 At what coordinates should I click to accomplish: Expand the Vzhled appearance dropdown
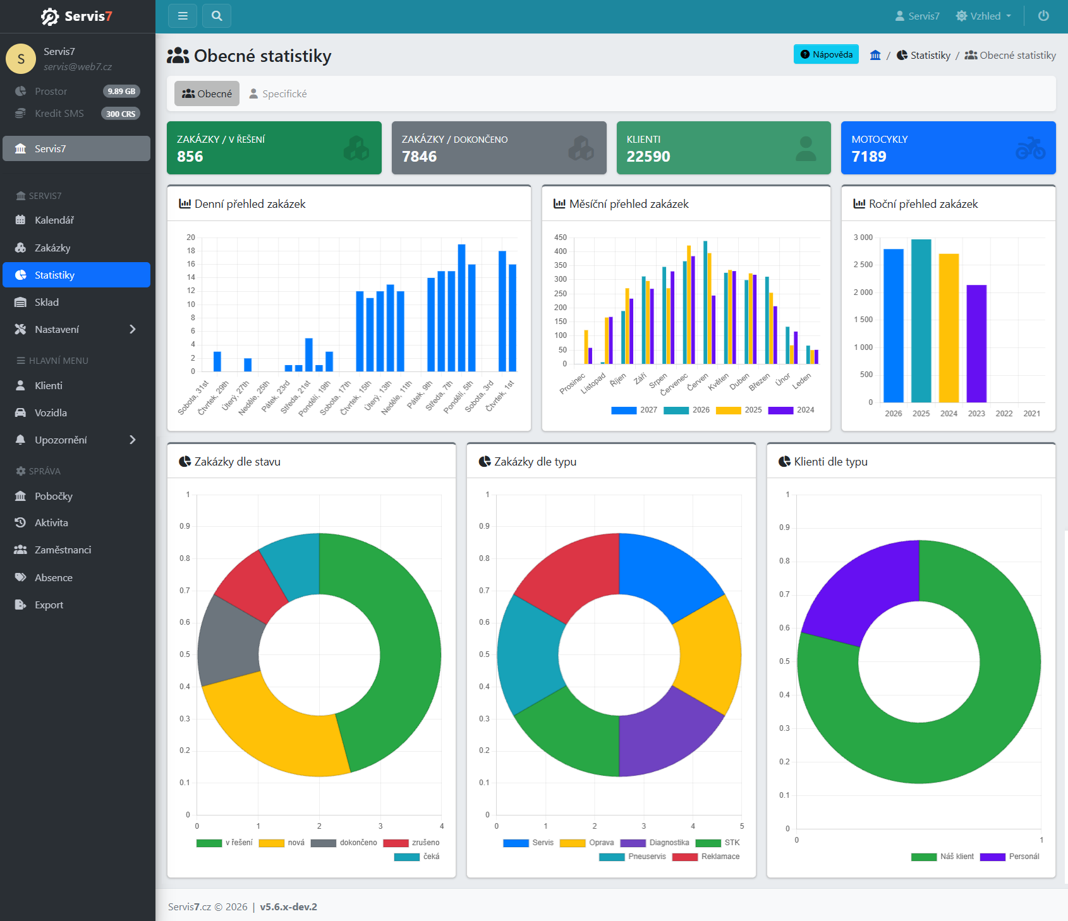click(x=983, y=16)
